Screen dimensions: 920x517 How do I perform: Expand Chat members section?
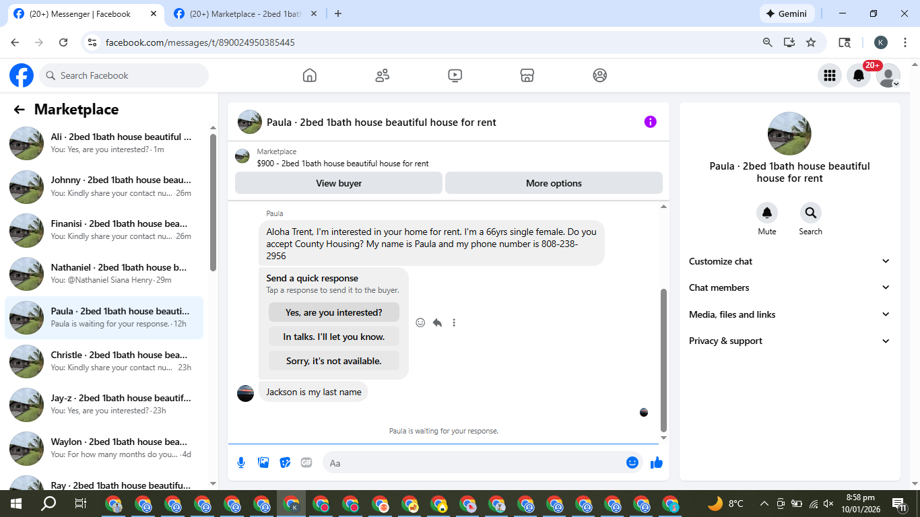(789, 287)
